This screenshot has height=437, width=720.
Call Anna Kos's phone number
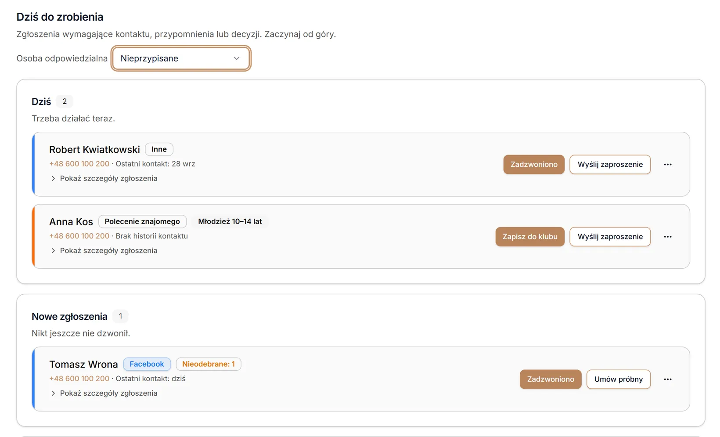[x=79, y=236]
